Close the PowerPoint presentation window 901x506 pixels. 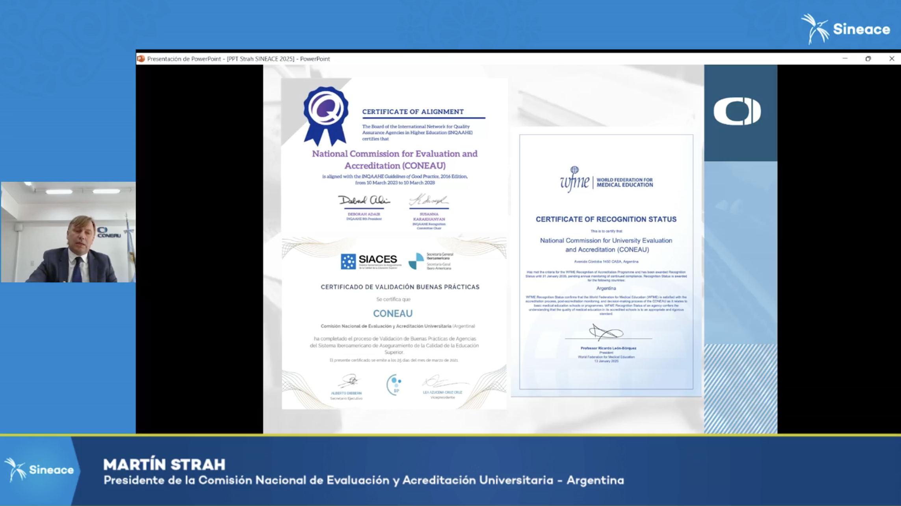click(x=892, y=59)
